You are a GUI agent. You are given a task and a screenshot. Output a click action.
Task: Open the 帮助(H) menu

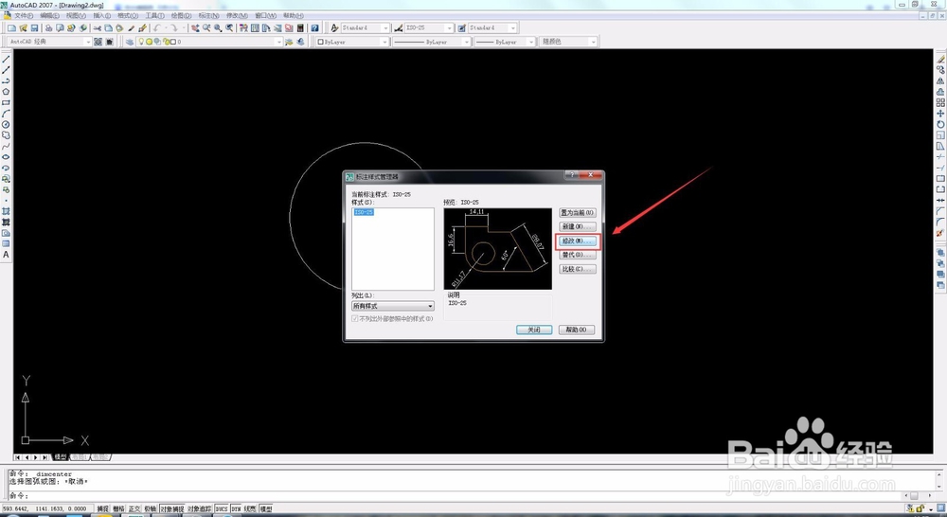[293, 16]
